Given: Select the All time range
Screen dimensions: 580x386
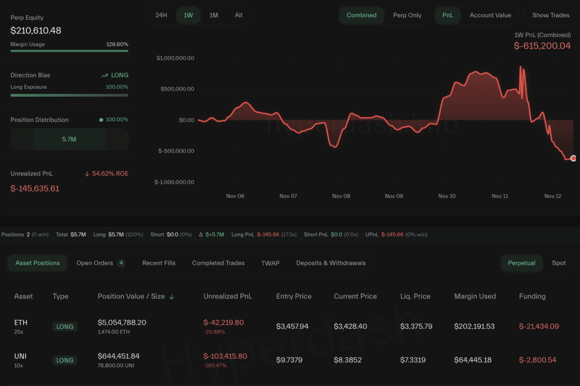Looking at the screenshot, I should coord(239,15).
